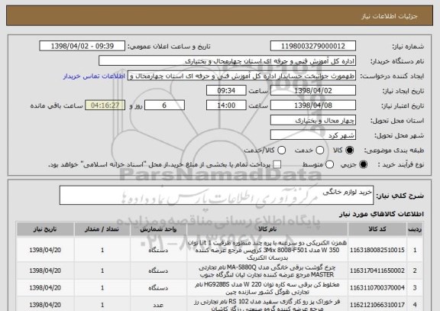Click the تعداد / مقدار column header

coord(102,229)
